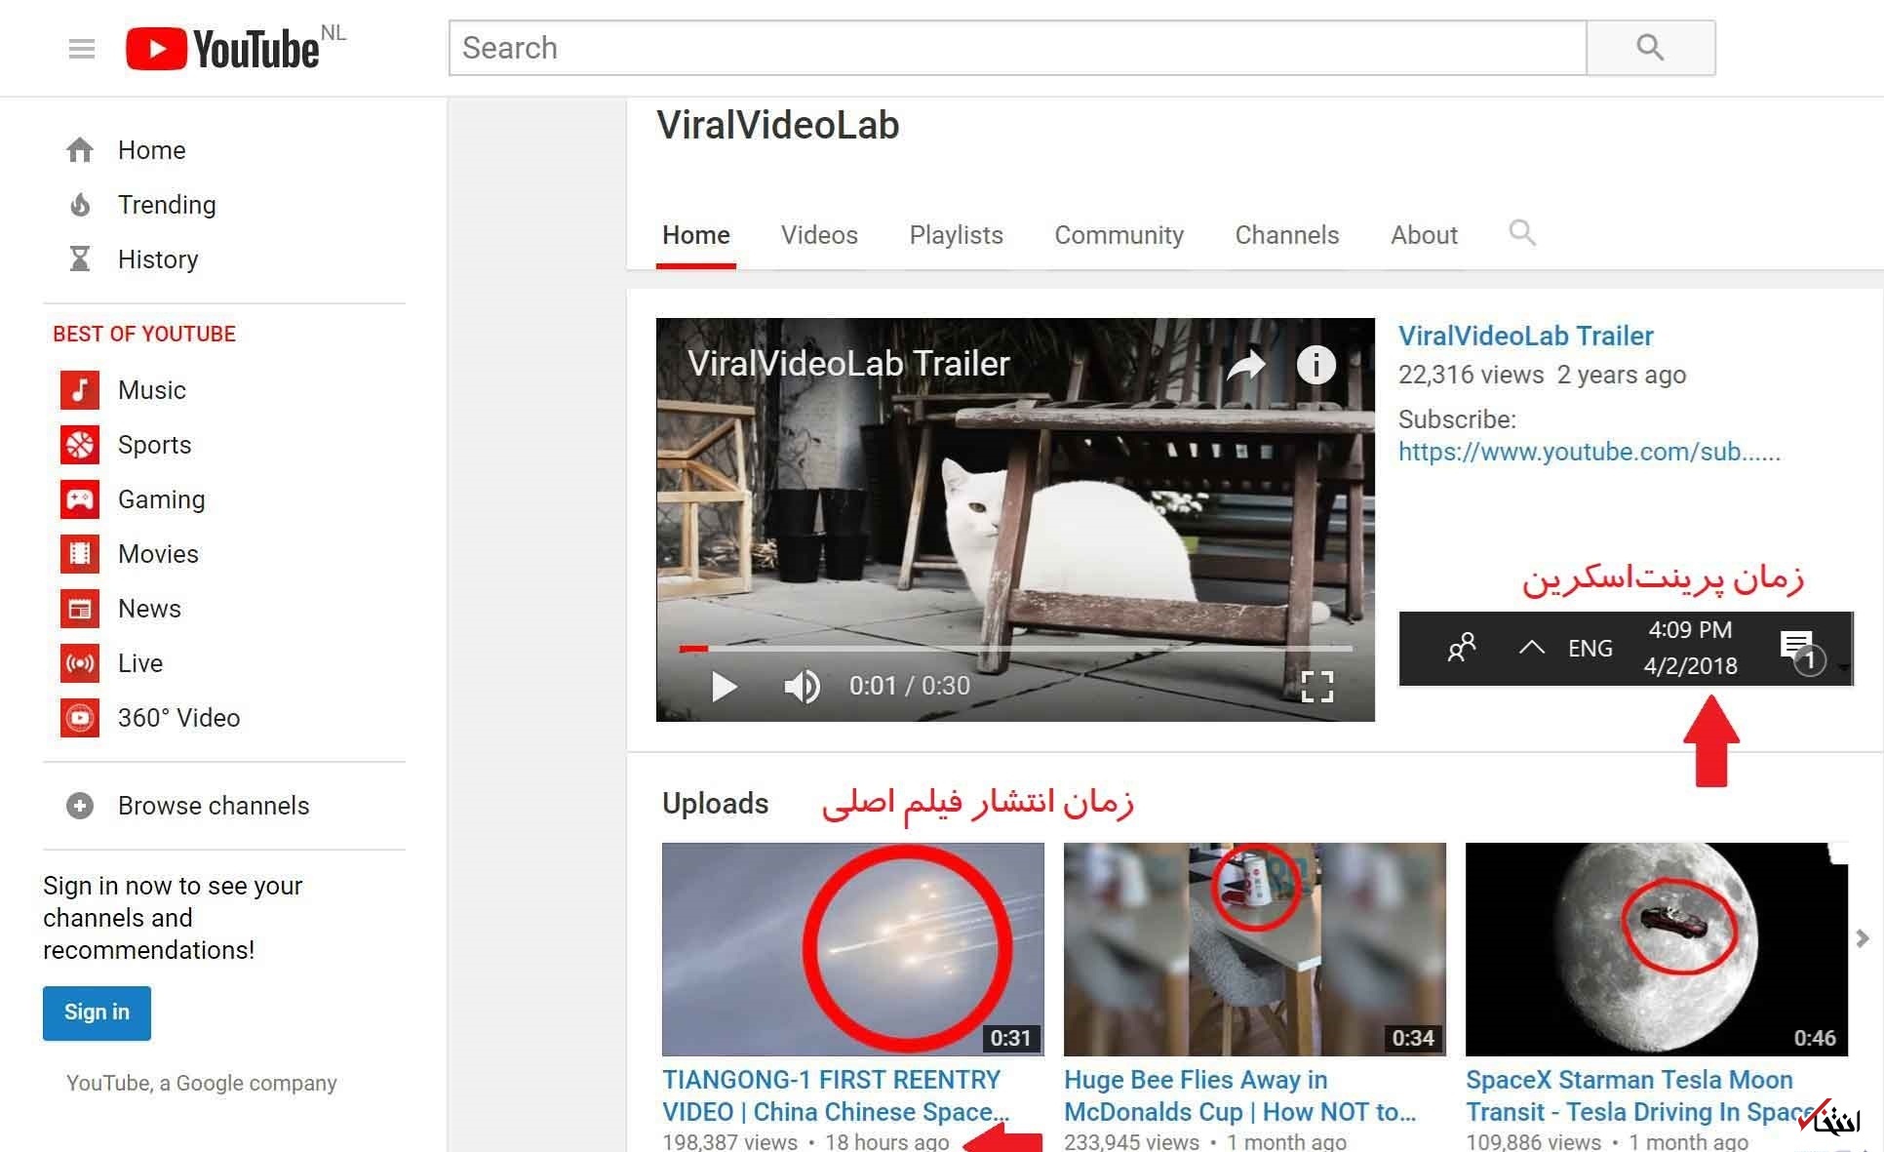Click the Sports icon
Viewport: 1884px width, 1152px height.
[80, 445]
